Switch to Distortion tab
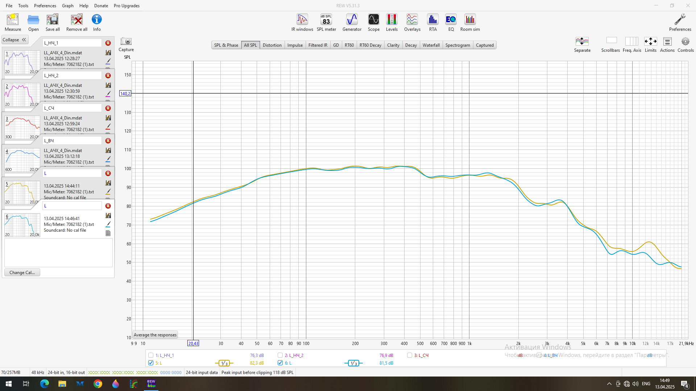The width and height of the screenshot is (696, 391). point(272,45)
